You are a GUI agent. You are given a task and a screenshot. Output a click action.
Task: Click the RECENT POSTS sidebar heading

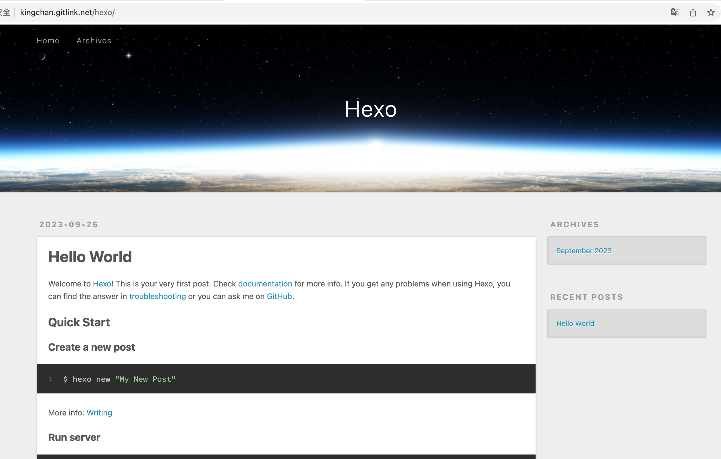[587, 297]
